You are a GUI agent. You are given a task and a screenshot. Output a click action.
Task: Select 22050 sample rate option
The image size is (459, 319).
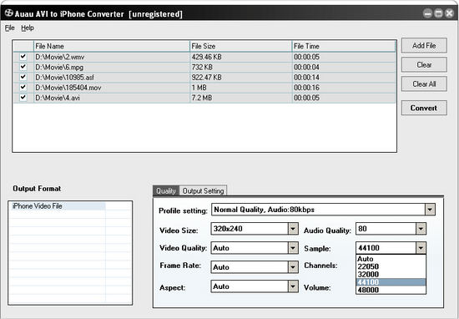click(391, 266)
